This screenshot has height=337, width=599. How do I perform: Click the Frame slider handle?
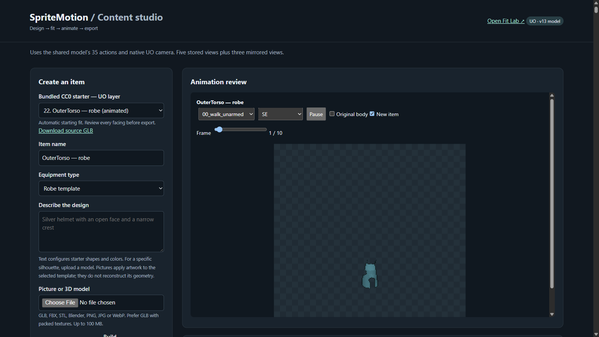(219, 130)
